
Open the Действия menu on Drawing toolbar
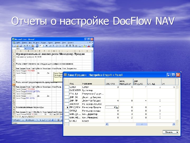pos(17,120)
